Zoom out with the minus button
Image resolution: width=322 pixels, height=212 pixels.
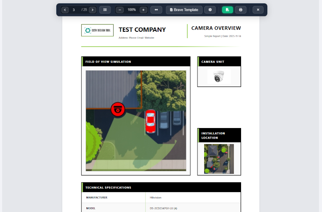(120, 10)
